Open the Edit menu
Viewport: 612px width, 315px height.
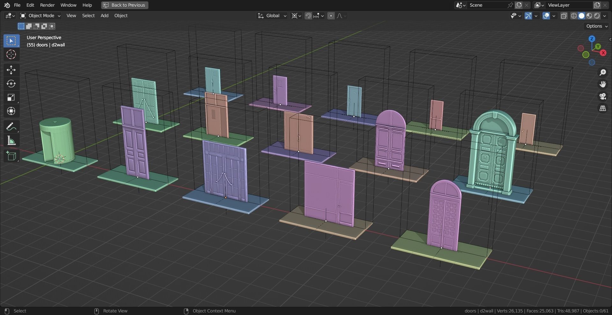coord(30,5)
